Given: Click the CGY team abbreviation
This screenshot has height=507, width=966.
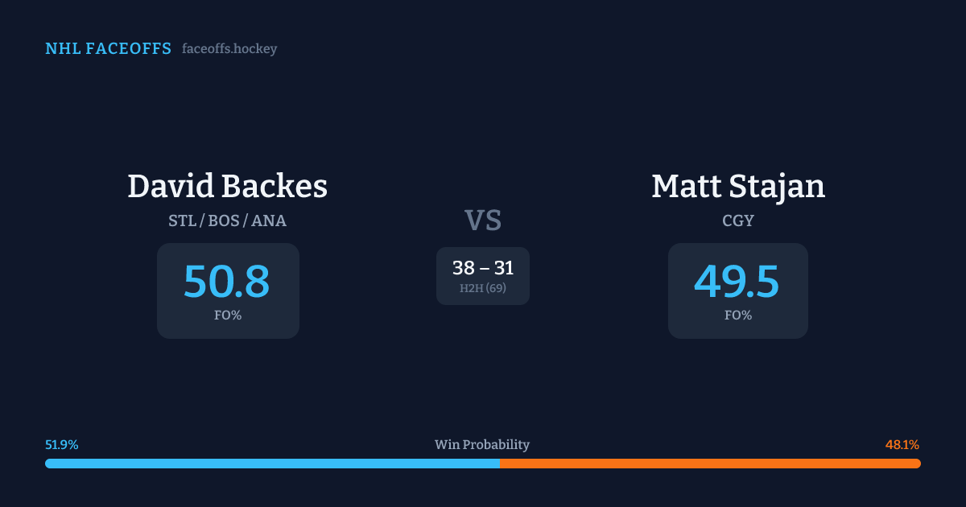Looking at the screenshot, I should pyautogui.click(x=738, y=221).
